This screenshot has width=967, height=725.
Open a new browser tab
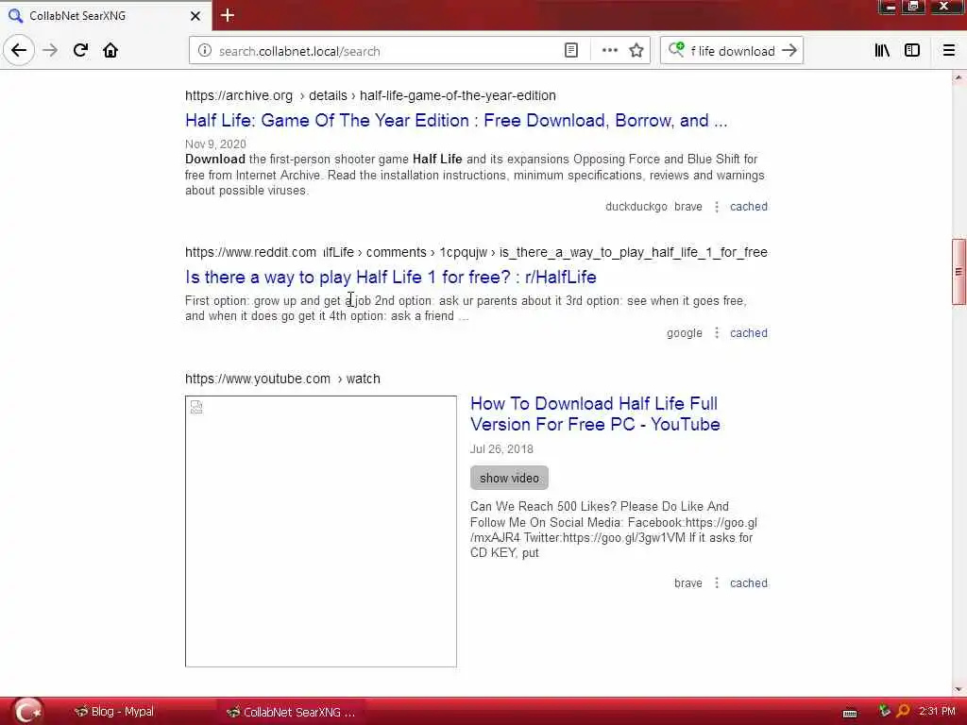pyautogui.click(x=228, y=15)
